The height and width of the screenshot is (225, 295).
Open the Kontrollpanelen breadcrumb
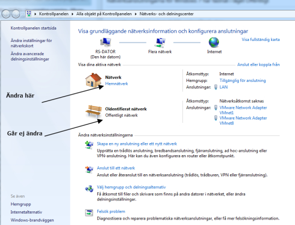pyautogui.click(x=54, y=14)
